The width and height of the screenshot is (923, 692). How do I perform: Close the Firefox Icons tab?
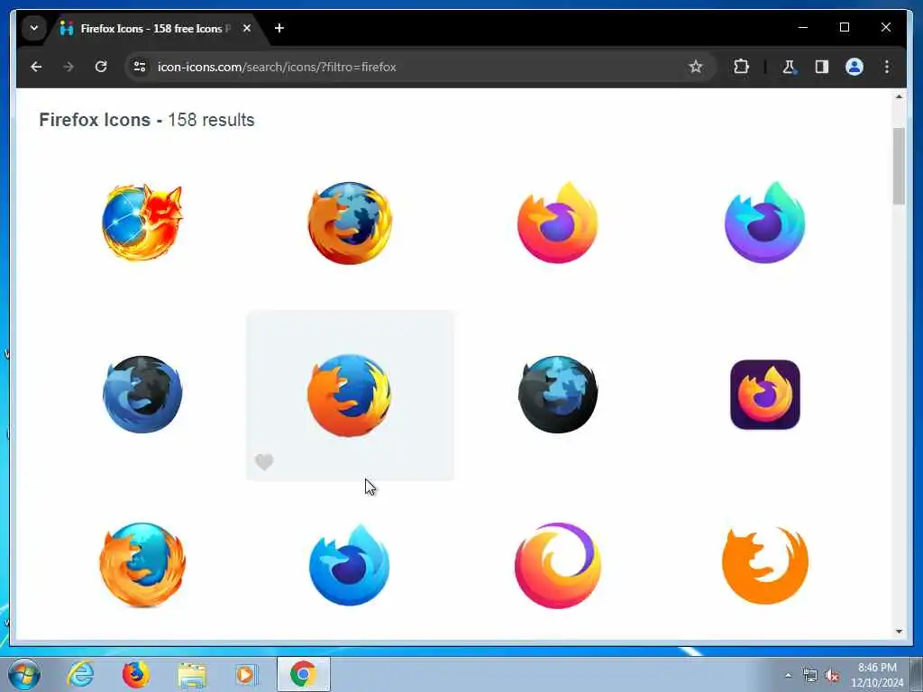coord(247,28)
